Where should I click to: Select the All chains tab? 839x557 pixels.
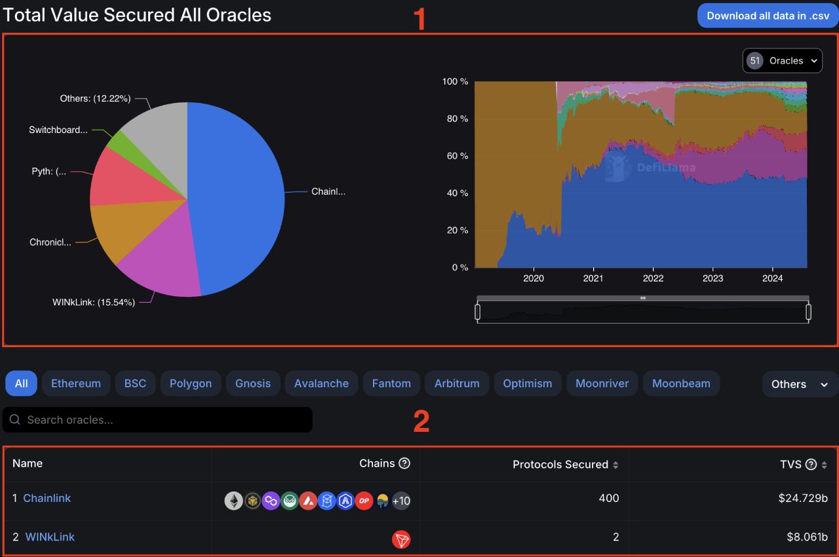(22, 383)
